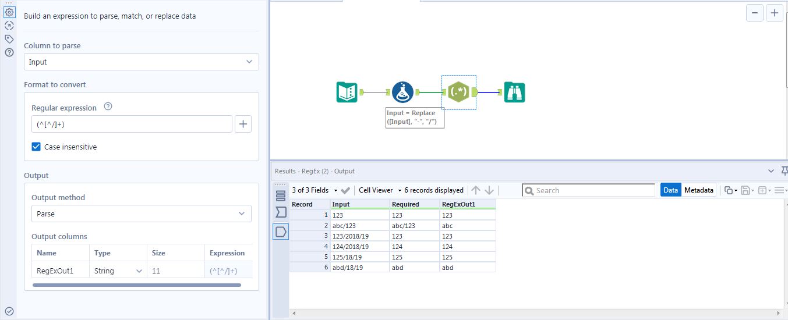Show messages view in results panel
This screenshot has height=320, width=788.
281,195
